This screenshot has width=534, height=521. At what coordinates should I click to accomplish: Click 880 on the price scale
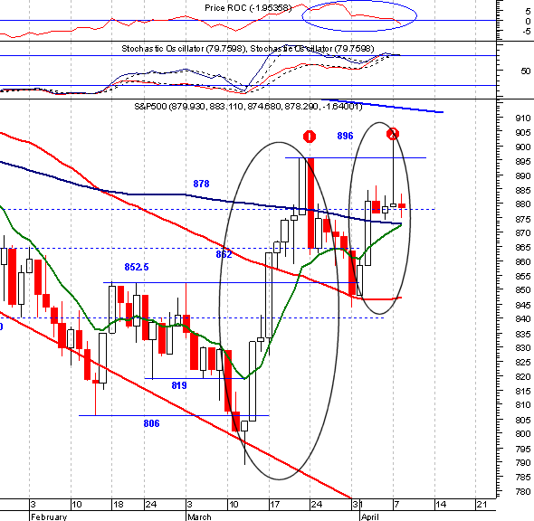[x=523, y=204]
